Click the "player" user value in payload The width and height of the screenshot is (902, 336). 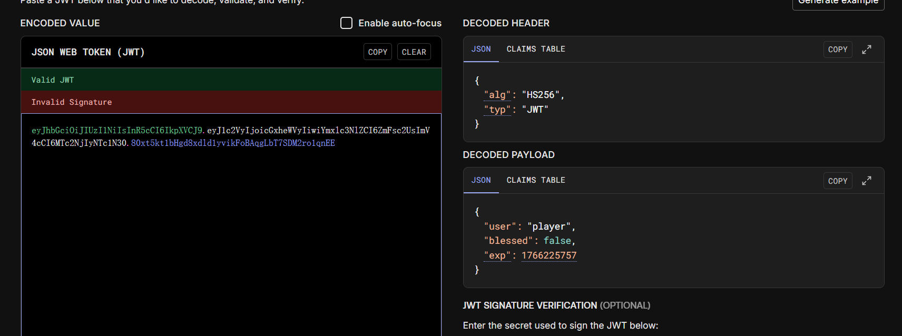point(549,226)
